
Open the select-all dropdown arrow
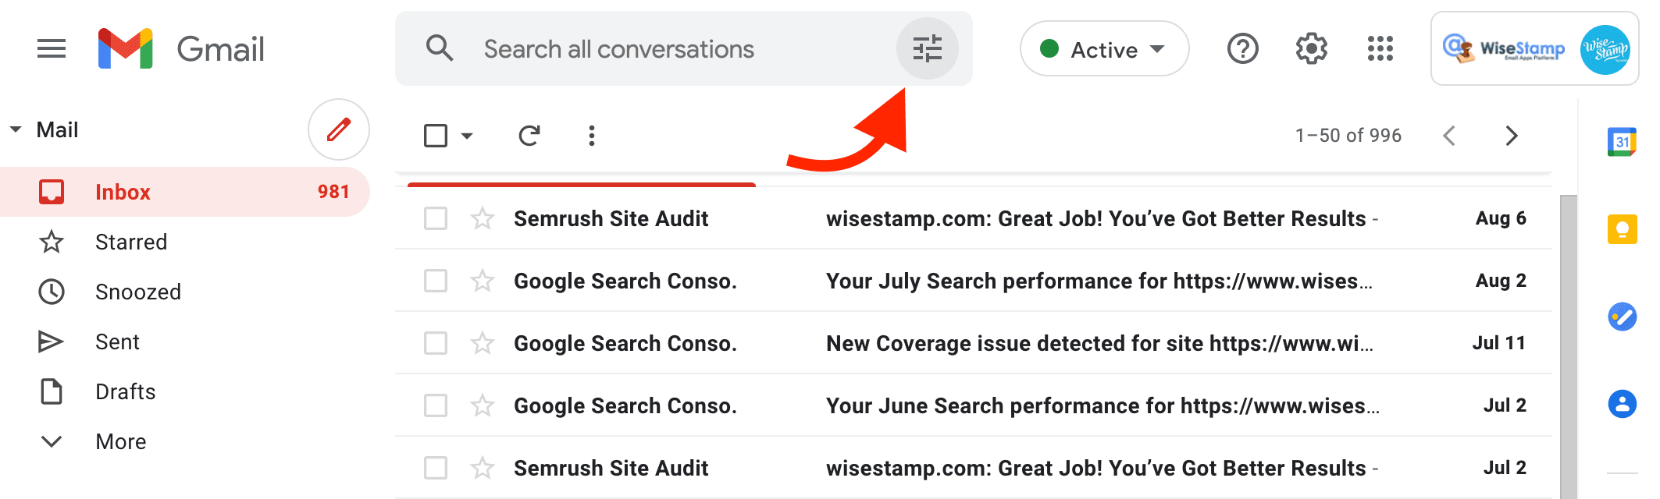point(467,136)
